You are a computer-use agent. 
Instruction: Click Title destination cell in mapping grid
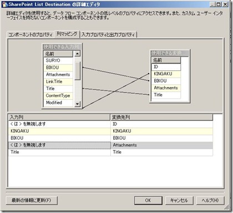(161, 152)
